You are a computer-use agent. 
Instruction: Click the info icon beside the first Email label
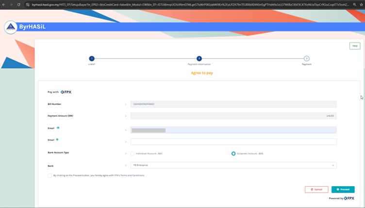(x=58, y=128)
